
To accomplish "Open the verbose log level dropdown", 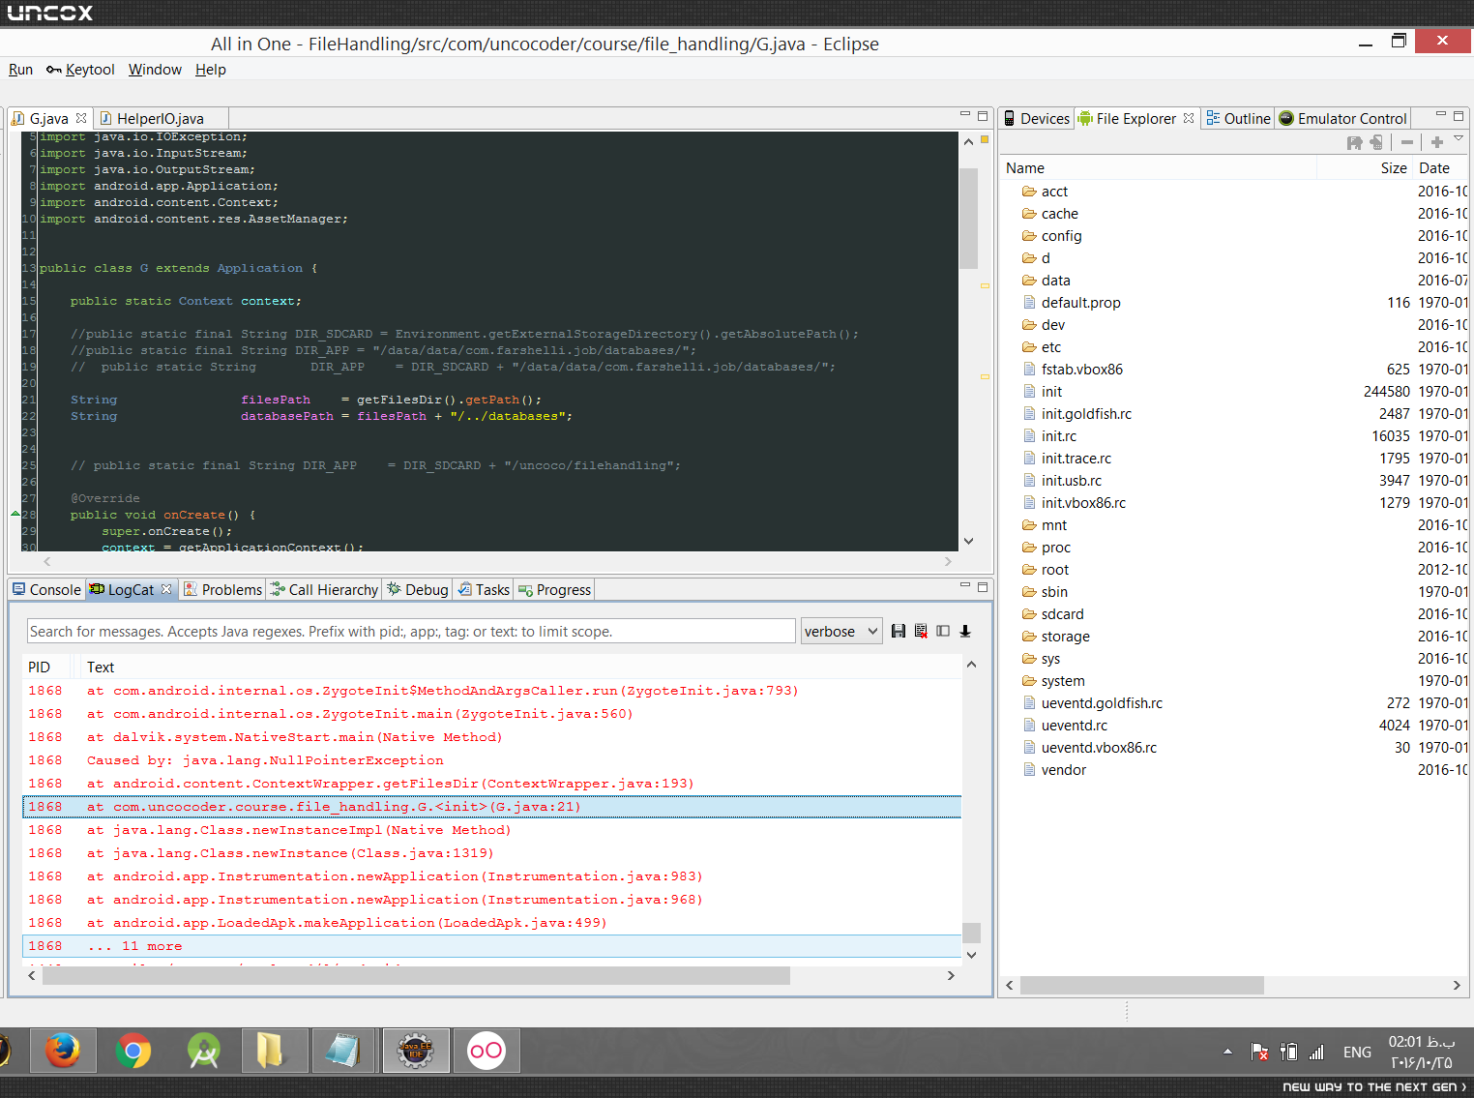I will [x=841, y=631].
